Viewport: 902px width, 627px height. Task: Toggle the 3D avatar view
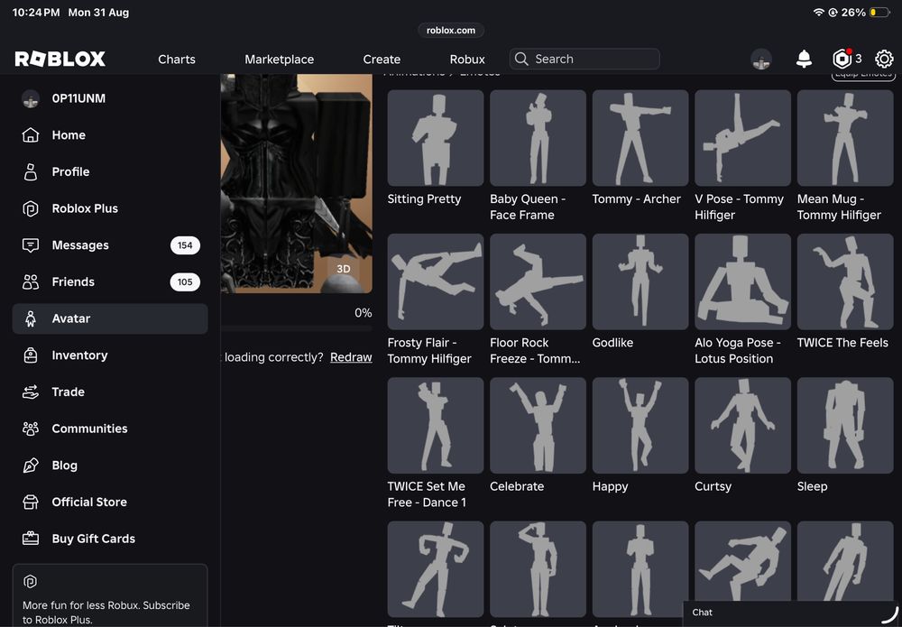click(x=344, y=269)
